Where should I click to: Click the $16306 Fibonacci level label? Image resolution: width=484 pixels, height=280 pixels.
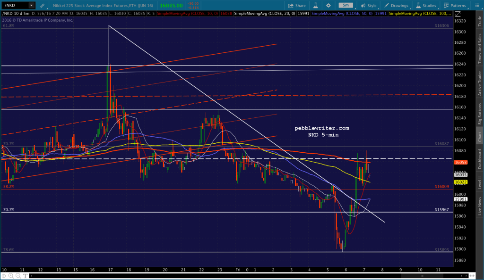tap(442, 25)
